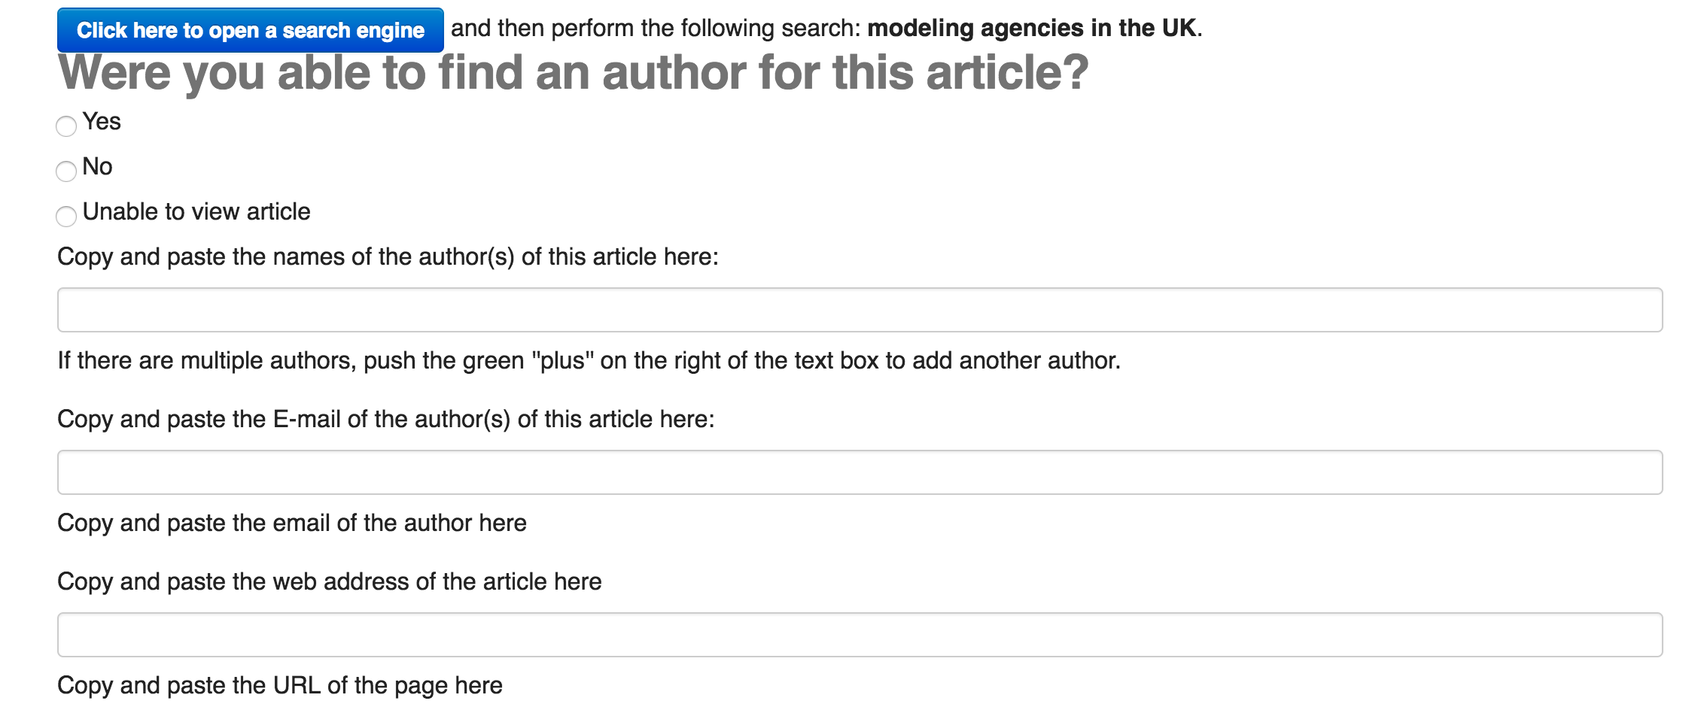The image size is (1695, 713).
Task: Click the 'names of the author(s)' field label
Action: click(388, 257)
